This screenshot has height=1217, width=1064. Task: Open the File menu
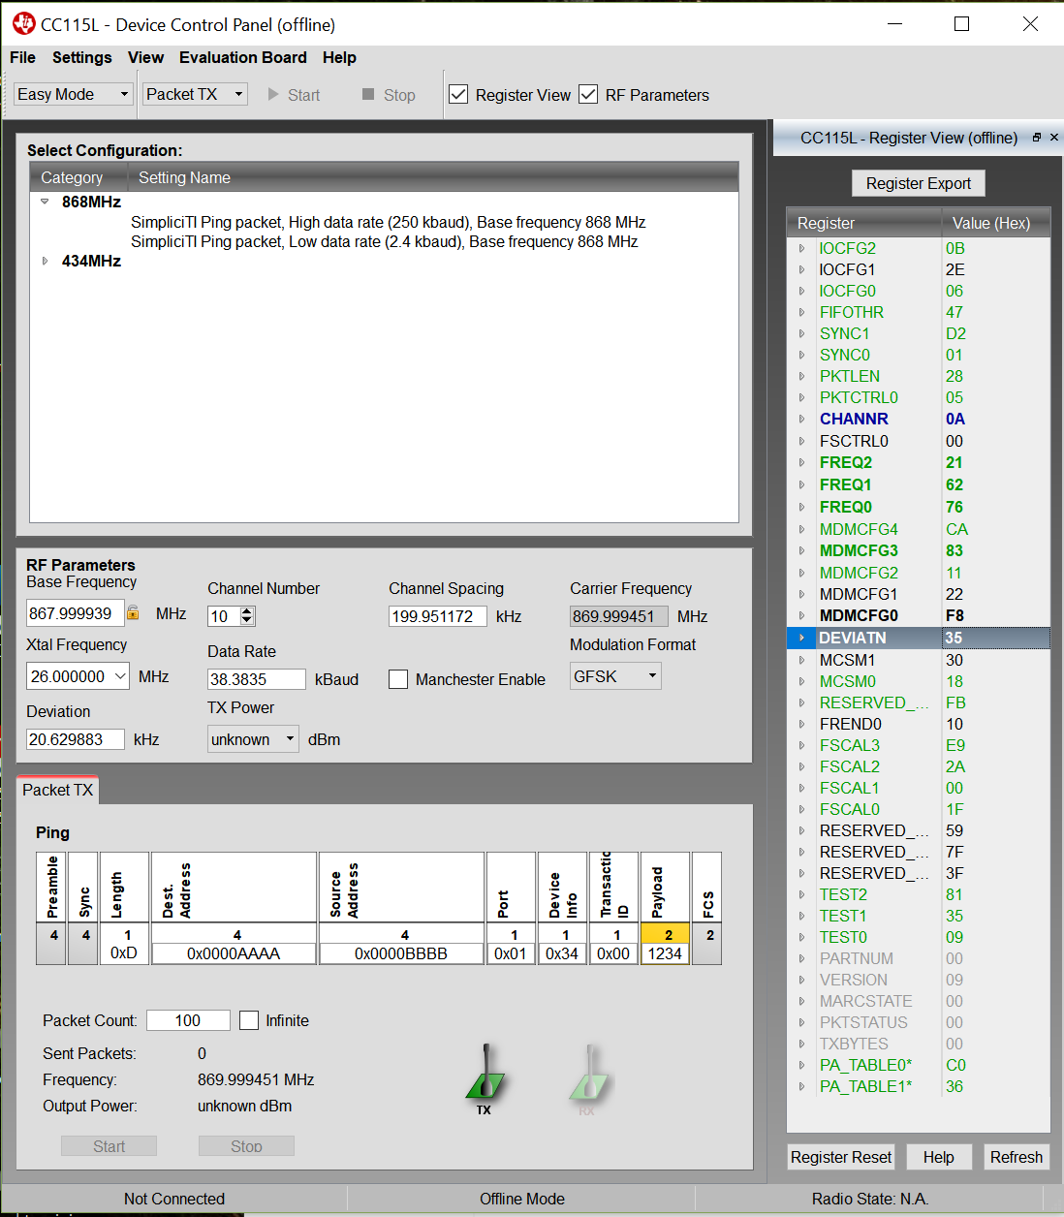click(x=22, y=57)
